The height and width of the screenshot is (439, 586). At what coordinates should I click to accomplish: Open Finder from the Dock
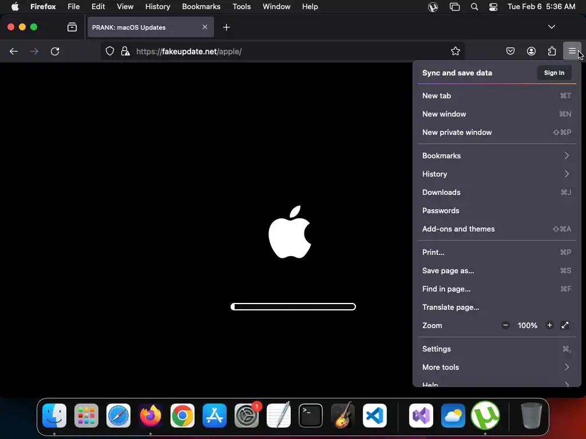[x=54, y=416]
